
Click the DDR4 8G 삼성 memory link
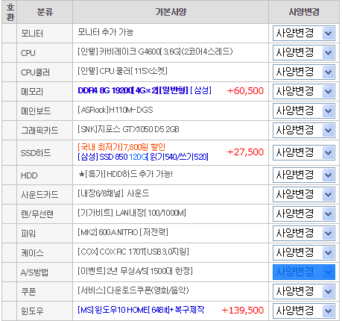(x=145, y=90)
